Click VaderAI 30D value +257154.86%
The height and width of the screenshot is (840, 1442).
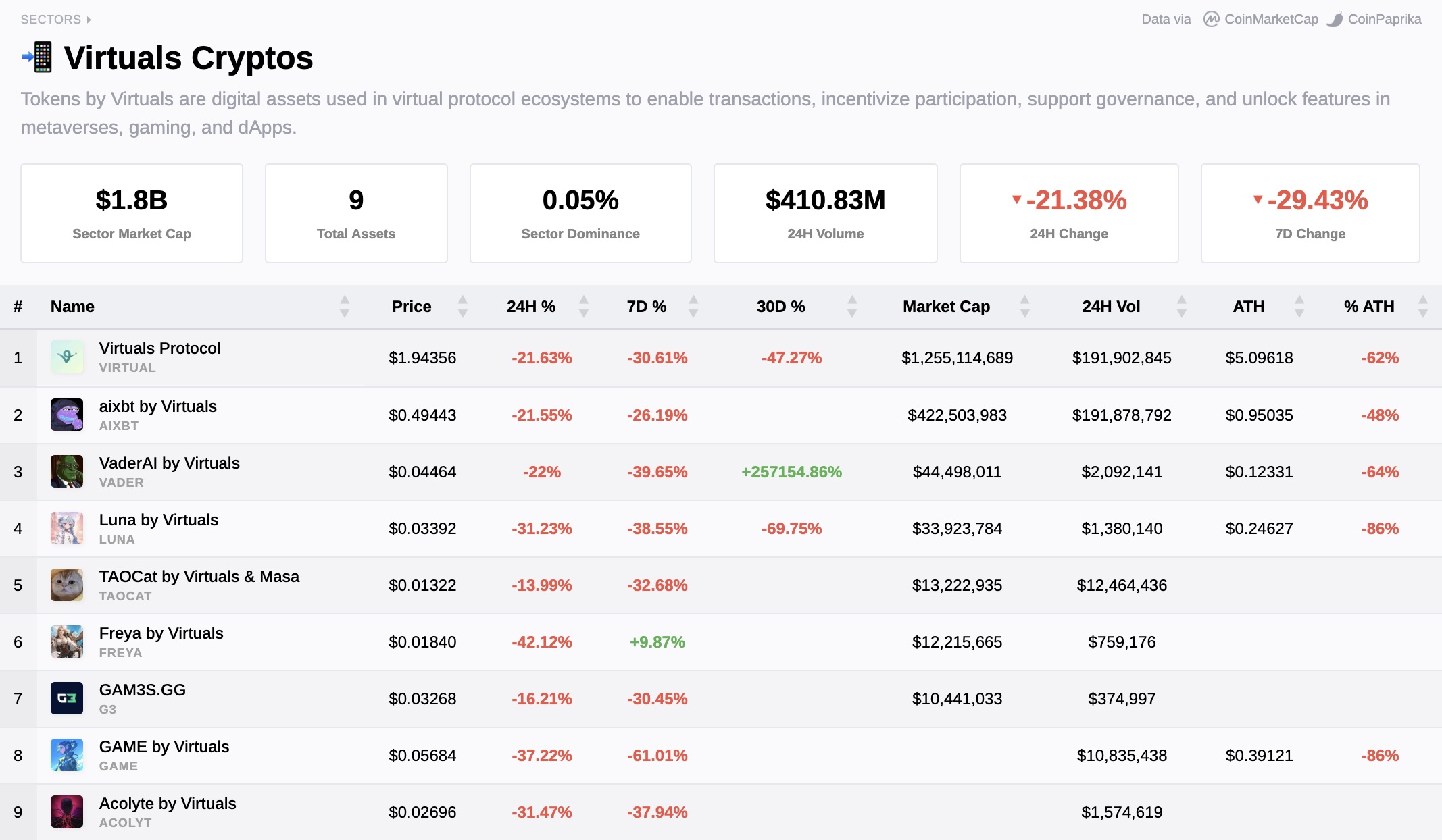791,472
